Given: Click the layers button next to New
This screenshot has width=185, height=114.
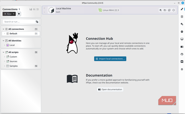Looking at the screenshot, I should point(19,14).
